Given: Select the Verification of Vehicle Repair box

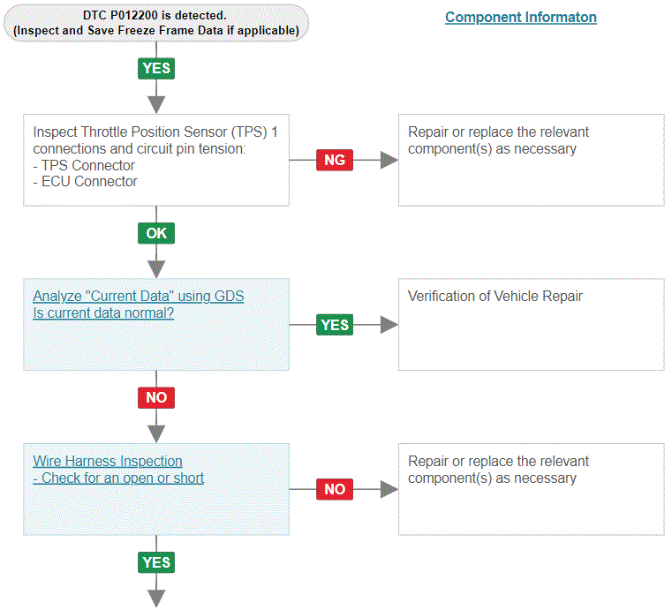Looking at the screenshot, I should (x=531, y=325).
